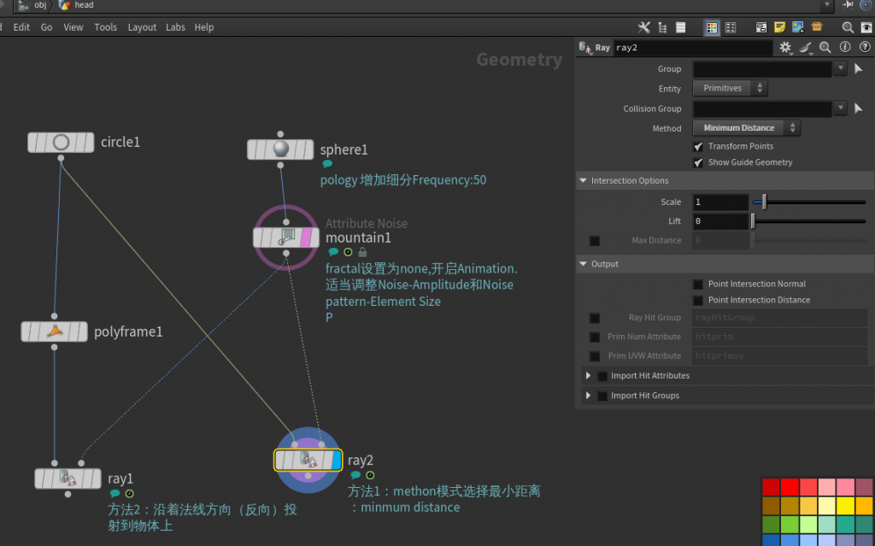Open the Gear settings menu in parameter pane
Image resolution: width=875 pixels, height=546 pixels.
tap(784, 47)
